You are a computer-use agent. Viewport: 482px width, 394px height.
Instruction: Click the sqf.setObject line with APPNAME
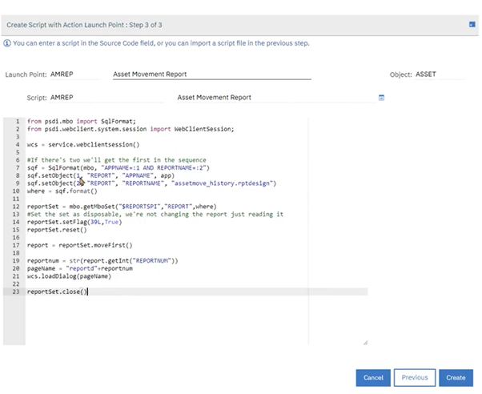[x=101, y=175]
